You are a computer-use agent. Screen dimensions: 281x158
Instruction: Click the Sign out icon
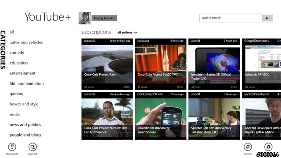(x=32, y=147)
